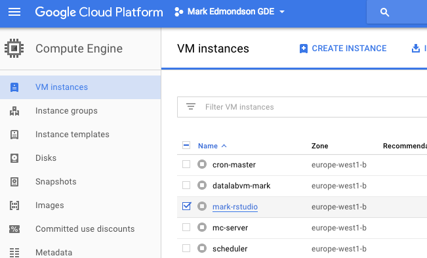Check the cron-master row checkbox
Screen dimensions: 427x258
click(x=186, y=164)
